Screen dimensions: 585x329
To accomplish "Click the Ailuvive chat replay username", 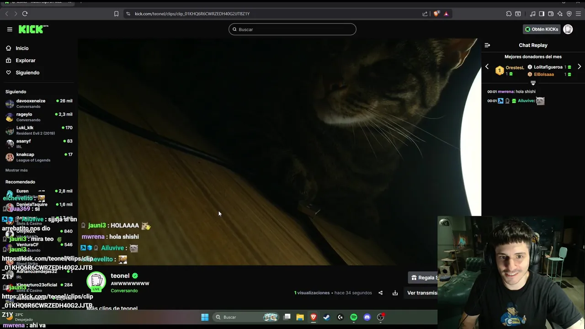I will pos(526,101).
